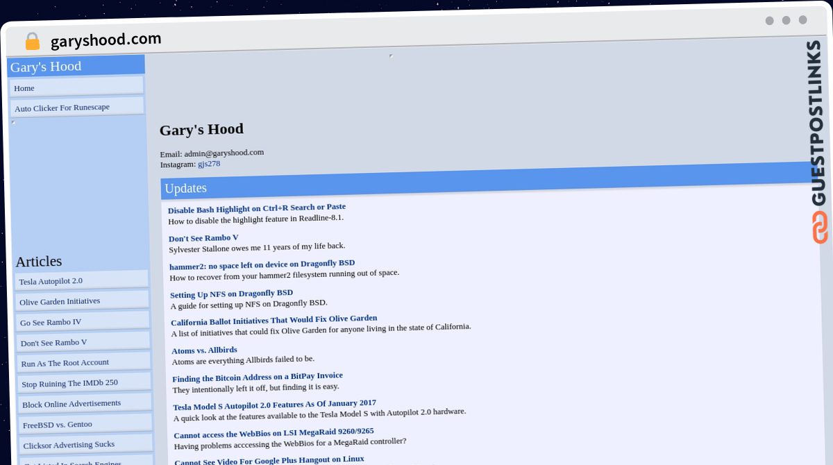Open Block Online Advertisements article

[85, 403]
